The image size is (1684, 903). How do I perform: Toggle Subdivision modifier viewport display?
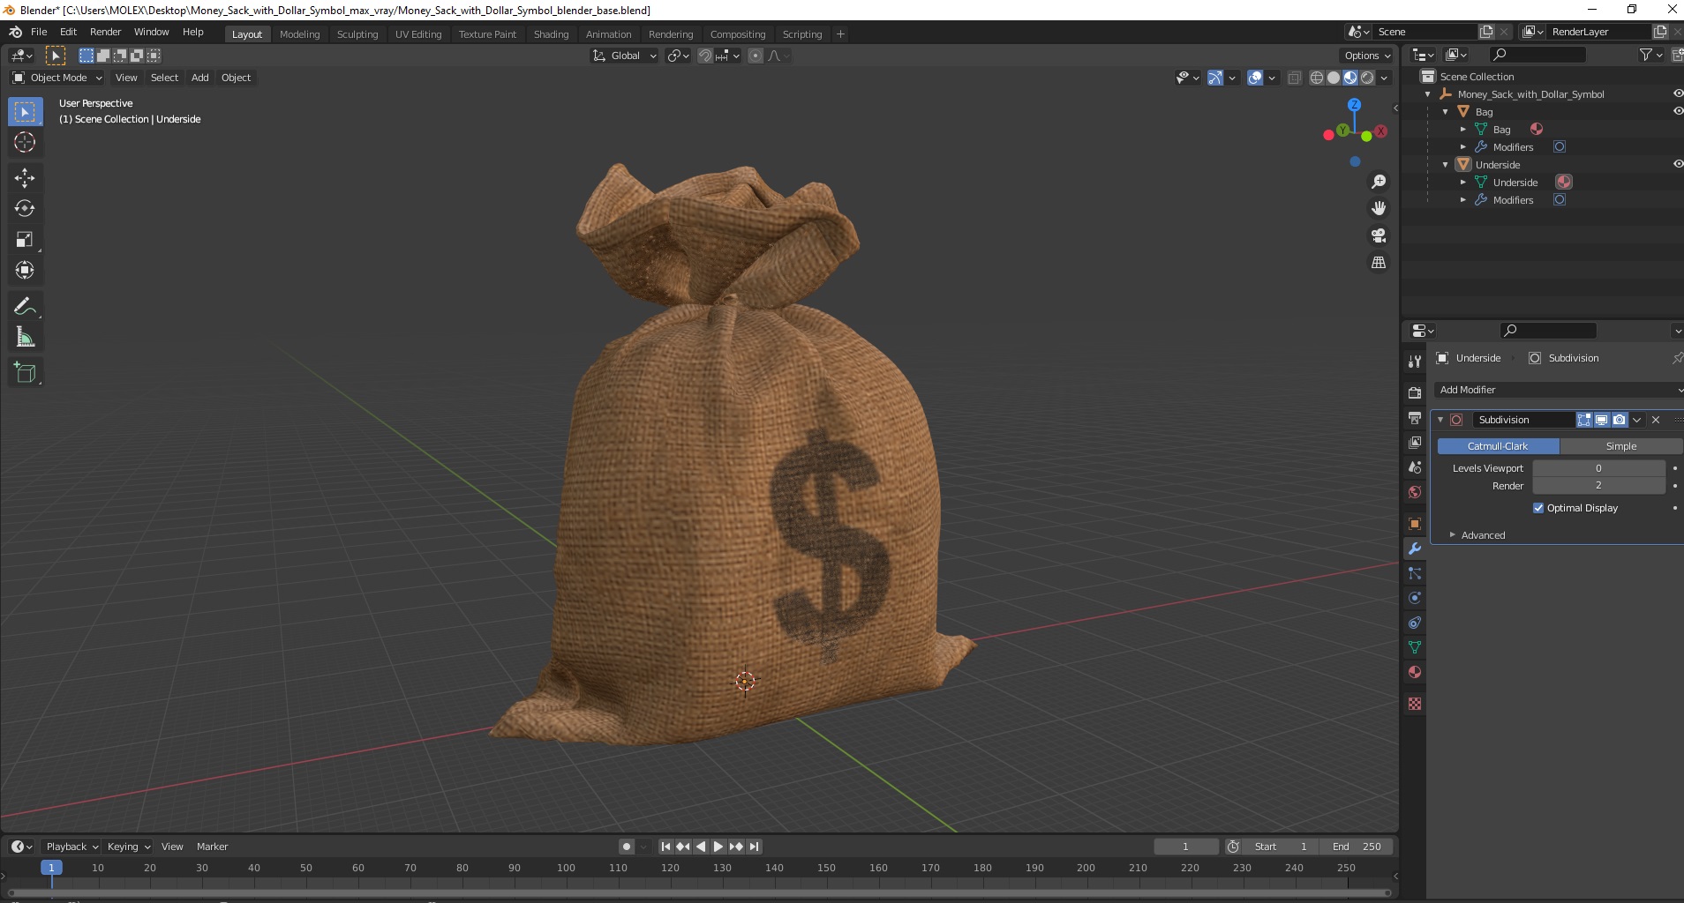pyautogui.click(x=1601, y=420)
